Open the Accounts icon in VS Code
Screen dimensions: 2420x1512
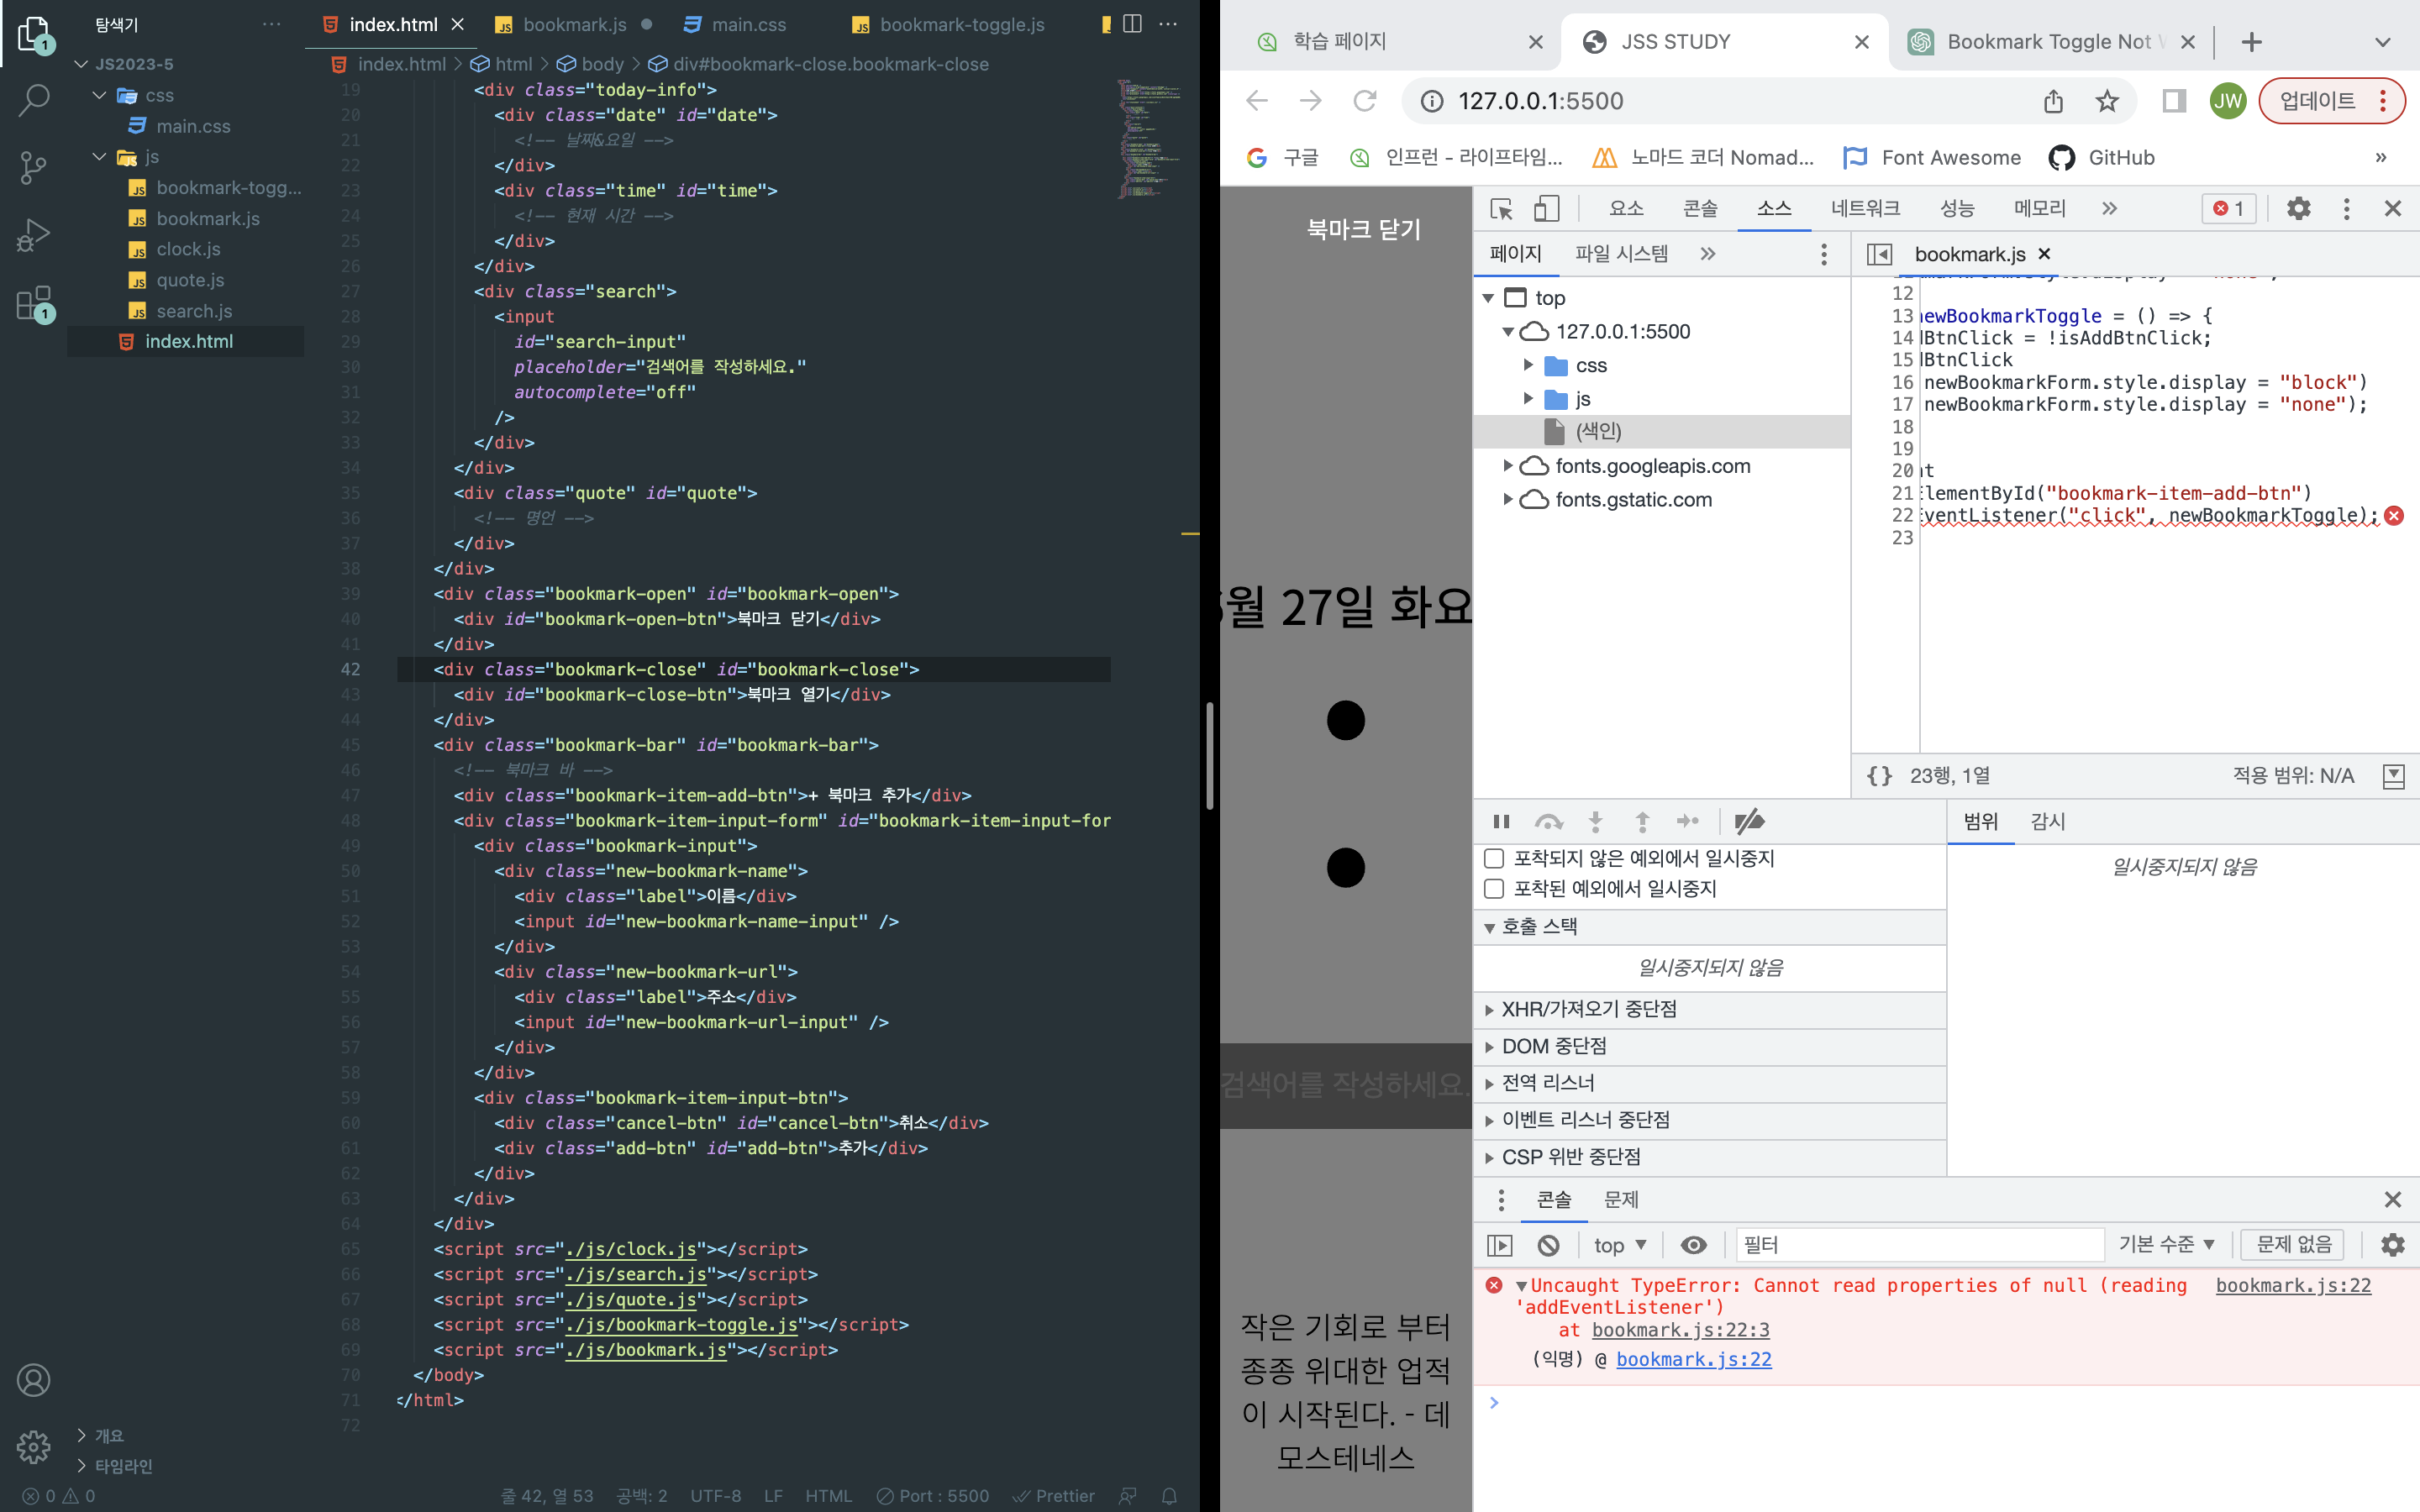coord(34,1380)
